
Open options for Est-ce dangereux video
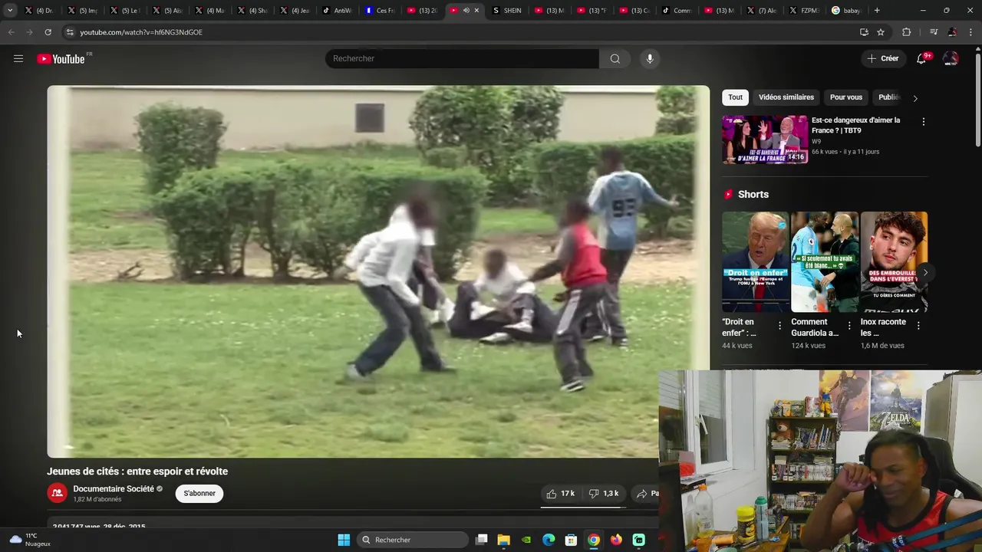923,122
